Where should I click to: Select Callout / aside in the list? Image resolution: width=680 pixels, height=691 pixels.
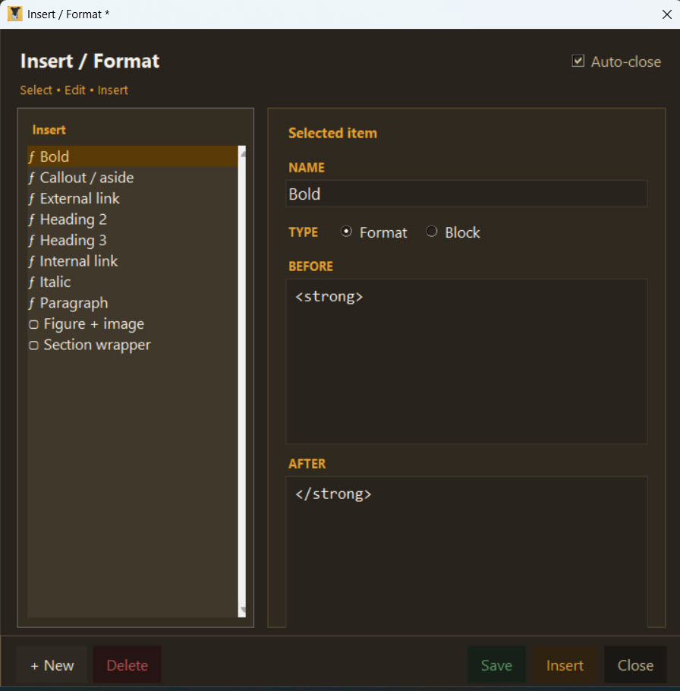(x=133, y=178)
